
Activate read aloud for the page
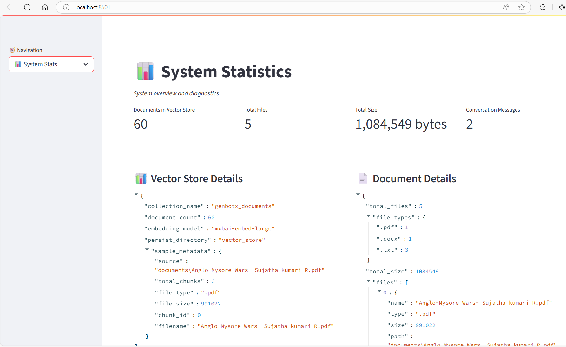point(506,7)
